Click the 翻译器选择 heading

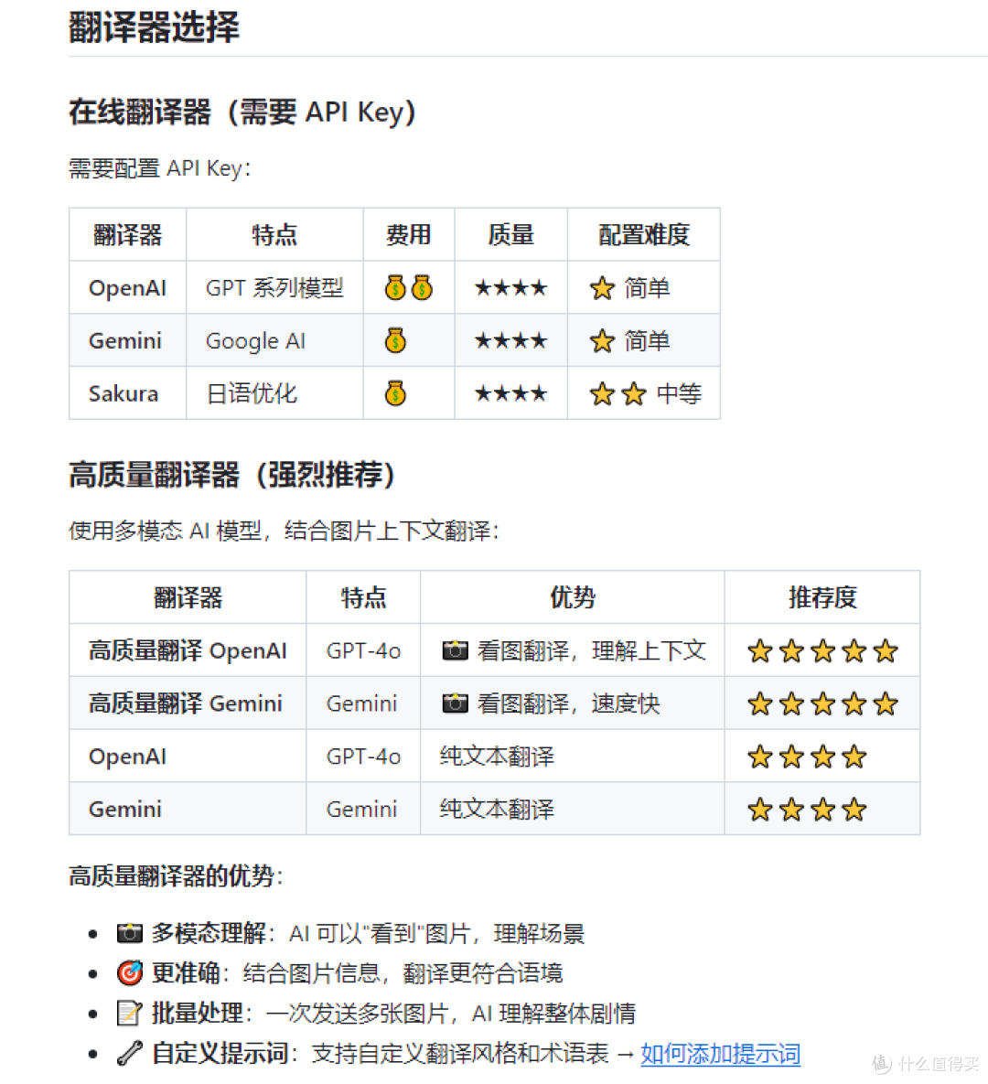155,27
